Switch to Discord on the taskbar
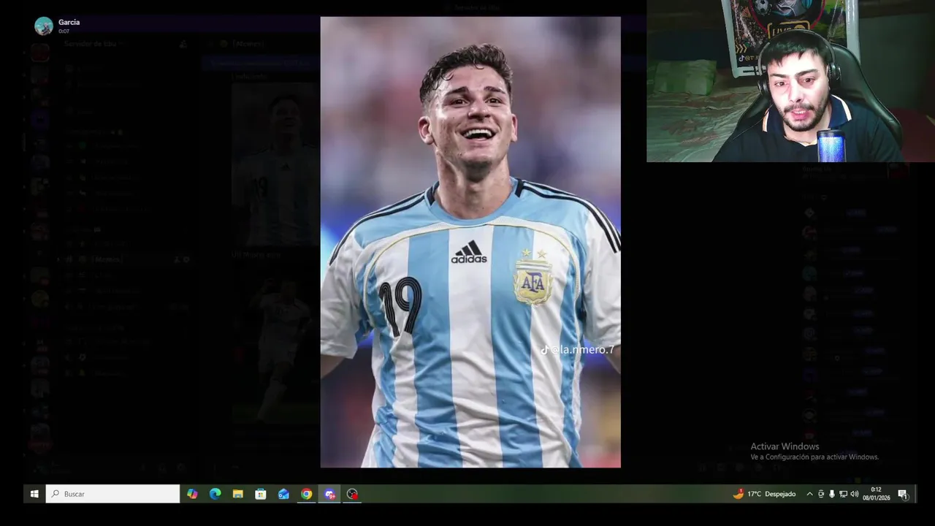The image size is (935, 526). click(x=329, y=494)
